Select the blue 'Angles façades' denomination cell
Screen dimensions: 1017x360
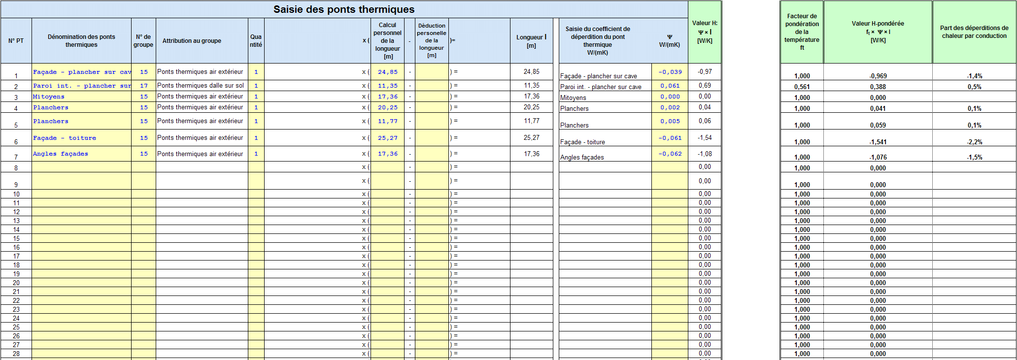coord(82,154)
